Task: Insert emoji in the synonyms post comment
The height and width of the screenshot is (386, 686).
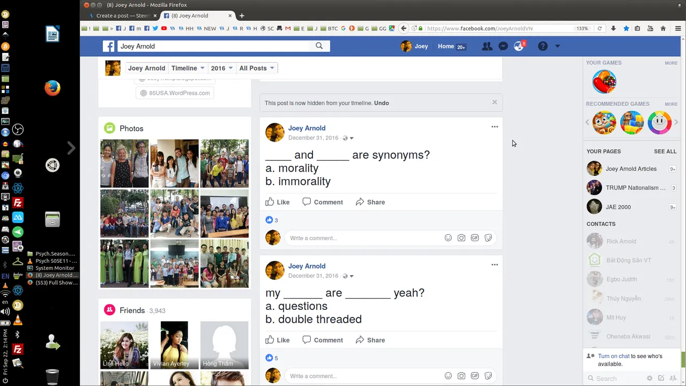Action: click(x=448, y=238)
